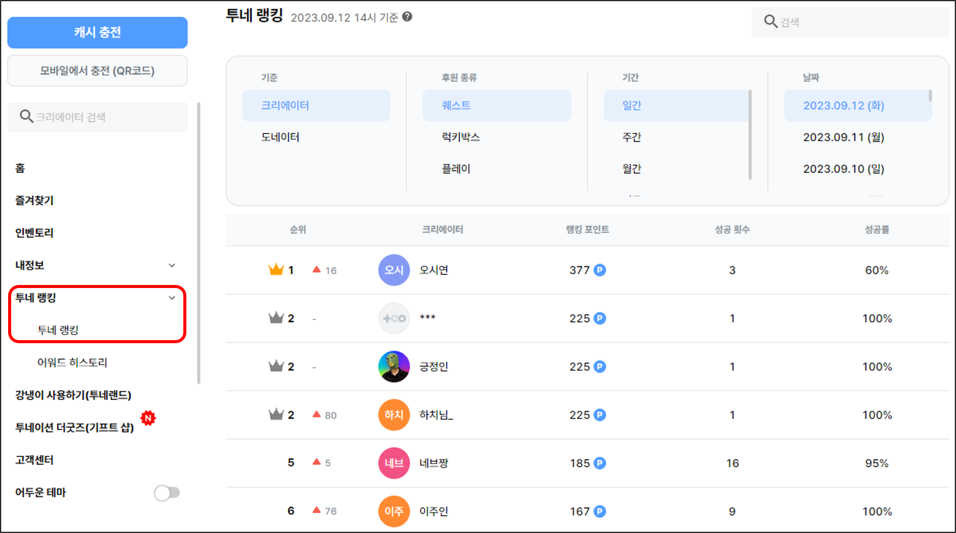Viewport: 956px width, 533px height.
Task: Toggle the 어두운 테마 switch
Action: (x=167, y=493)
